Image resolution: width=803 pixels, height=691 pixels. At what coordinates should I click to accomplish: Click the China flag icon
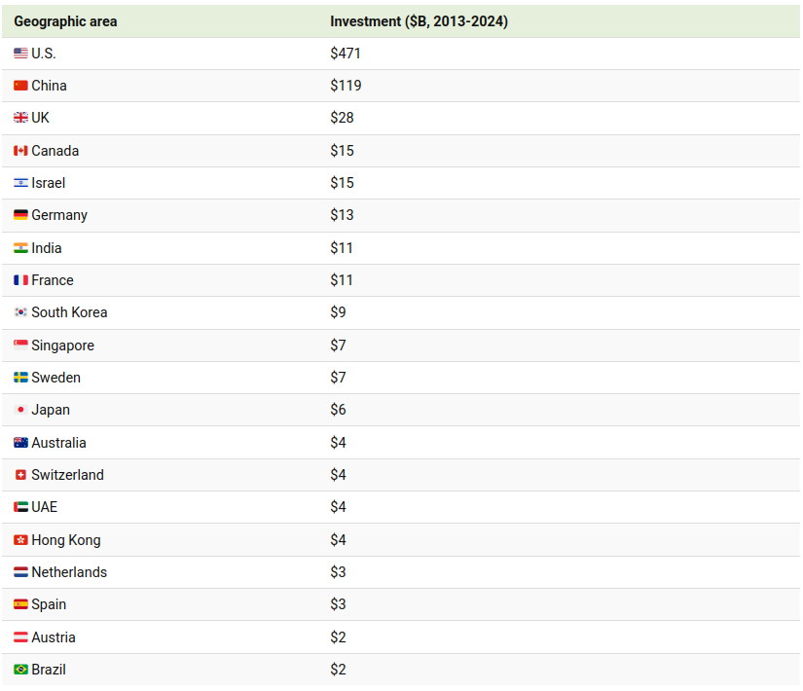tap(20, 86)
